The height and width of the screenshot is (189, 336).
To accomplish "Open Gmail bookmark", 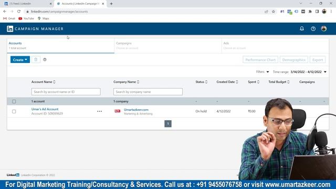I will pyautogui.click(x=9, y=18).
